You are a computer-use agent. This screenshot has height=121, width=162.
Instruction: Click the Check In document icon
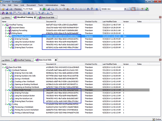click(39, 13)
